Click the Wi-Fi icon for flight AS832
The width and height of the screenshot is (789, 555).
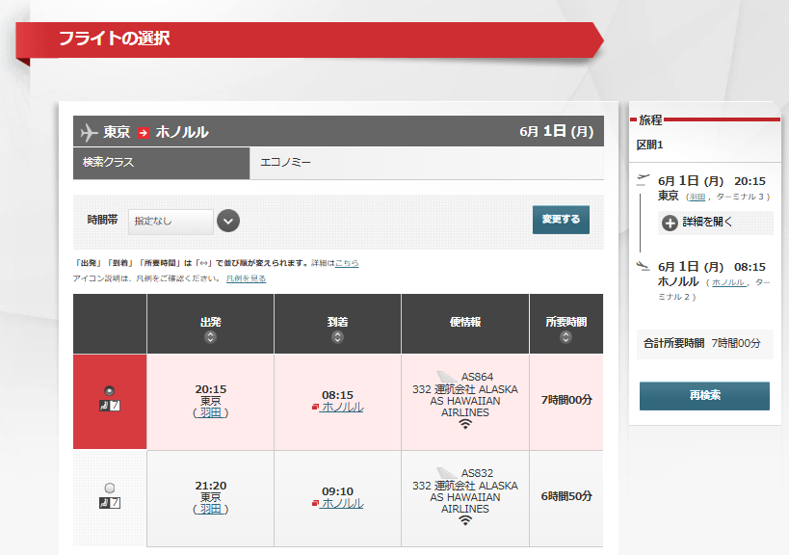click(x=465, y=520)
